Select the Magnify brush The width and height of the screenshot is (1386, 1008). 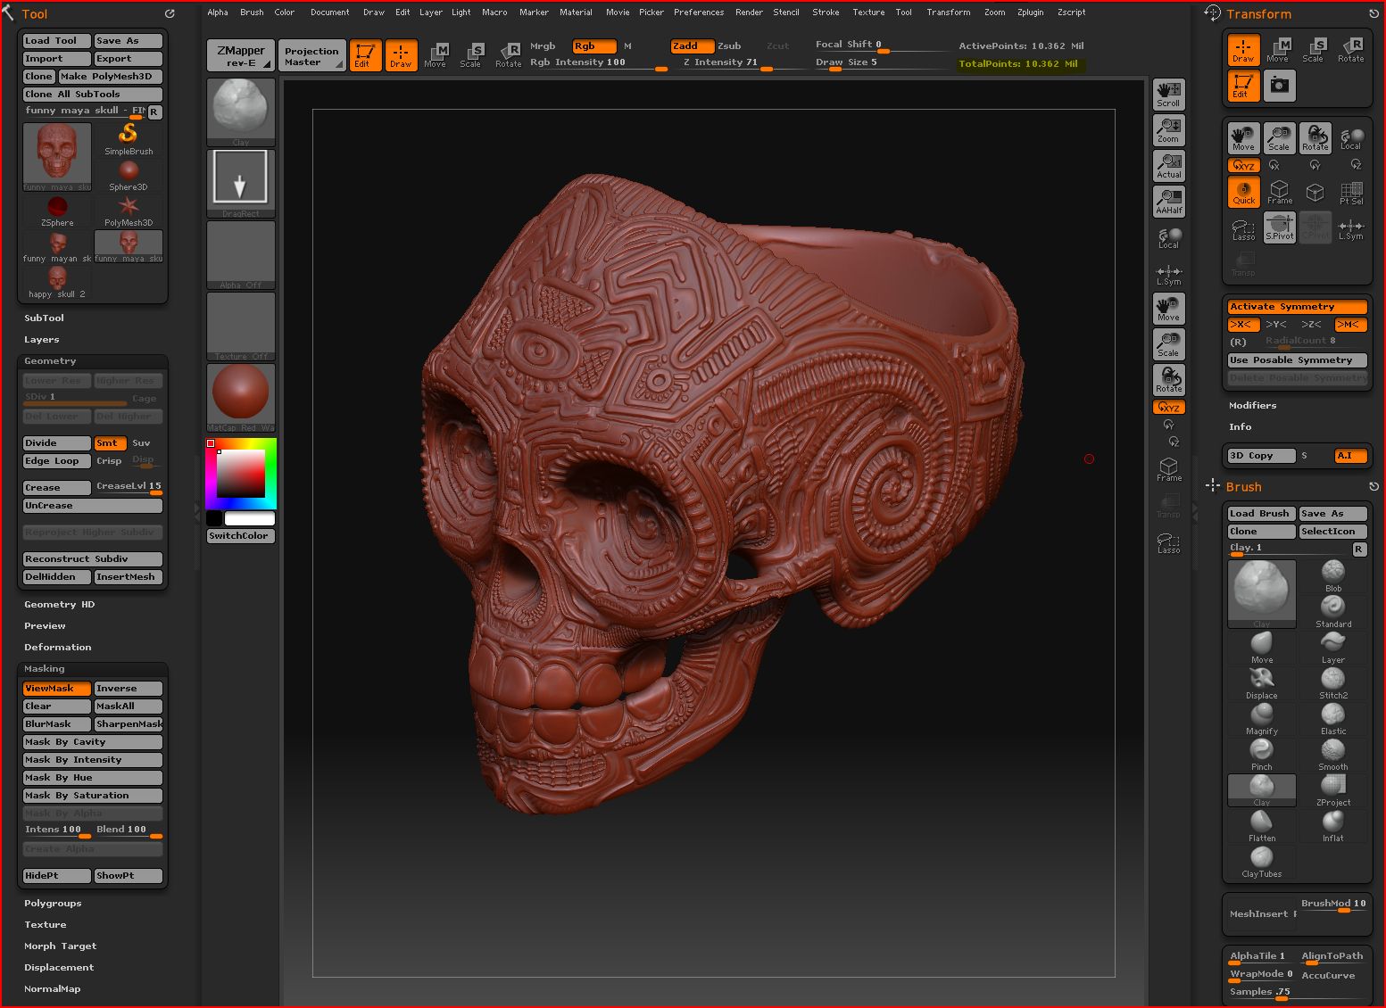click(x=1262, y=718)
